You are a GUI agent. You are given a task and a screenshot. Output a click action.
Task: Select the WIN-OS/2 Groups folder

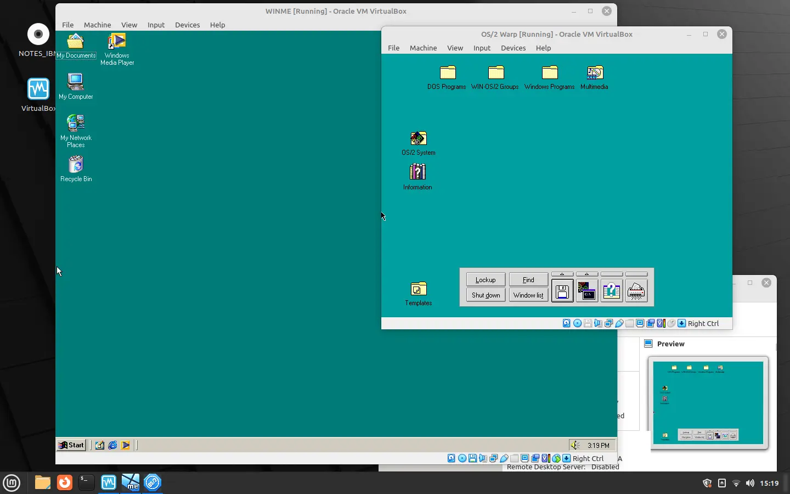[495, 78]
